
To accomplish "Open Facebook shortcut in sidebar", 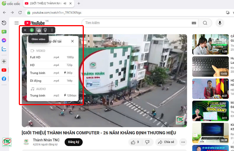I will coord(4,79).
